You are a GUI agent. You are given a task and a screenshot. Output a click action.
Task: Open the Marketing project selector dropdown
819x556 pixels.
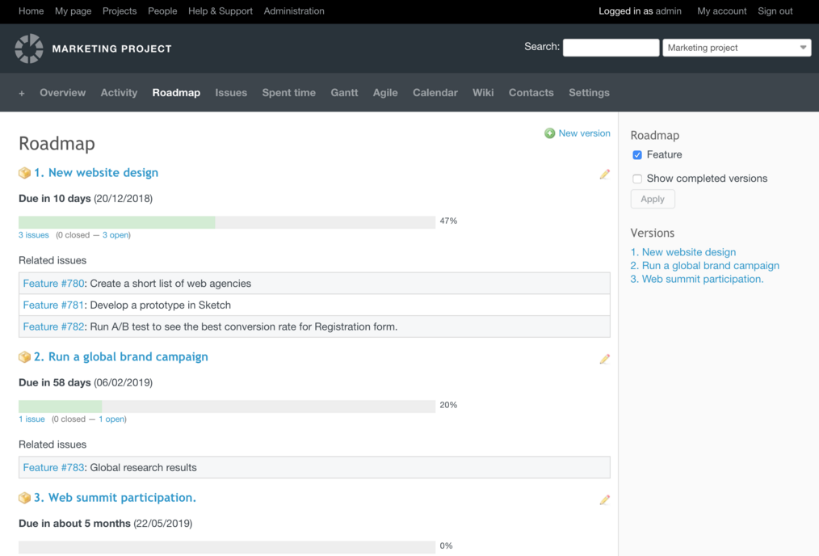pos(737,48)
